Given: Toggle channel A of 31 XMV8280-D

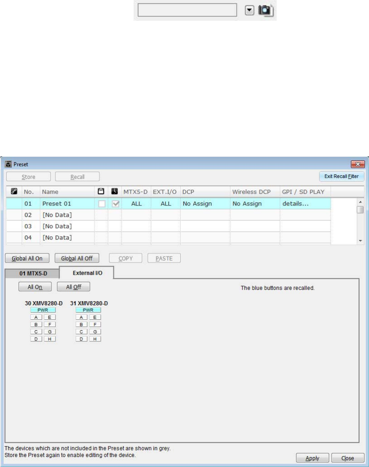Looking at the screenshot, I should (x=81, y=317).
